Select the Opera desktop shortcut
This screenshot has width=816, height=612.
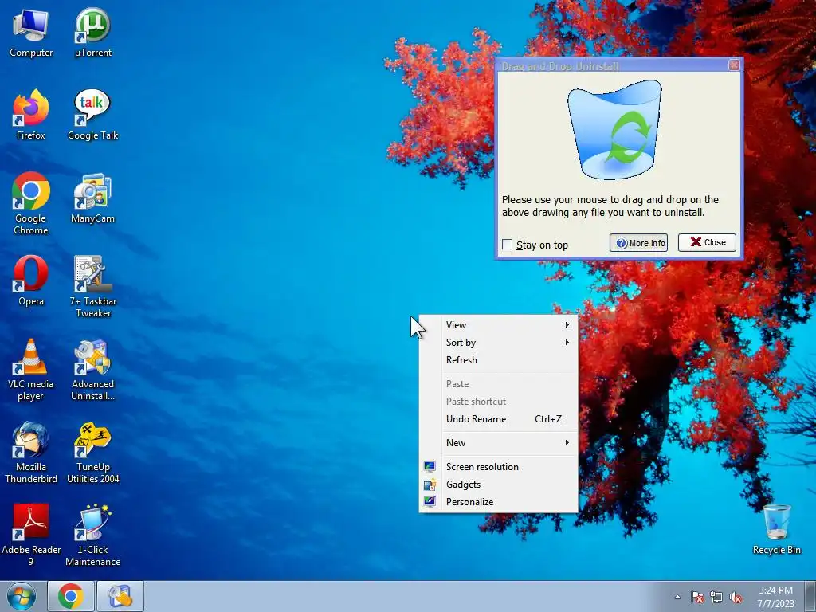click(31, 281)
